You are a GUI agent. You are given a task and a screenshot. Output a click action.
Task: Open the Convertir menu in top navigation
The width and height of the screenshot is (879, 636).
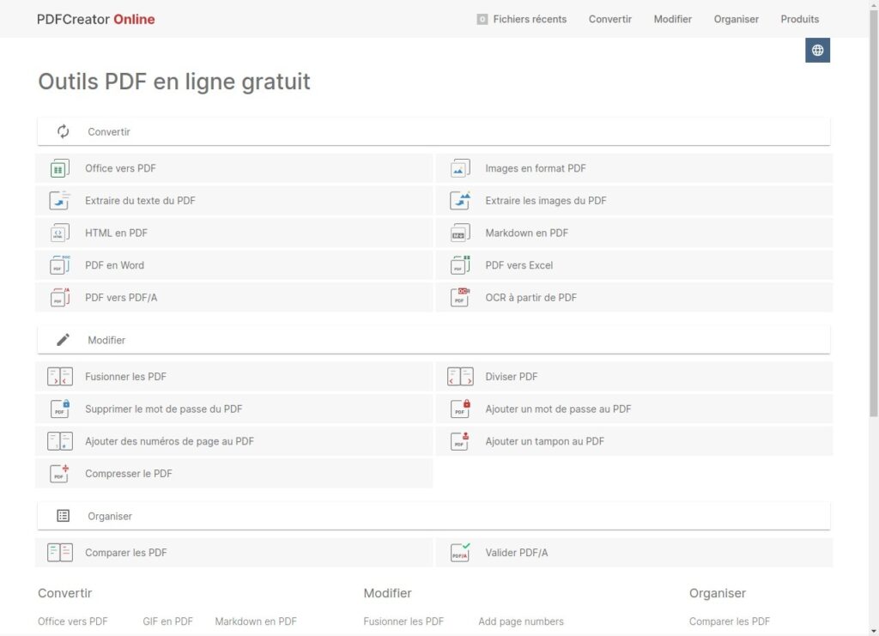pyautogui.click(x=610, y=19)
